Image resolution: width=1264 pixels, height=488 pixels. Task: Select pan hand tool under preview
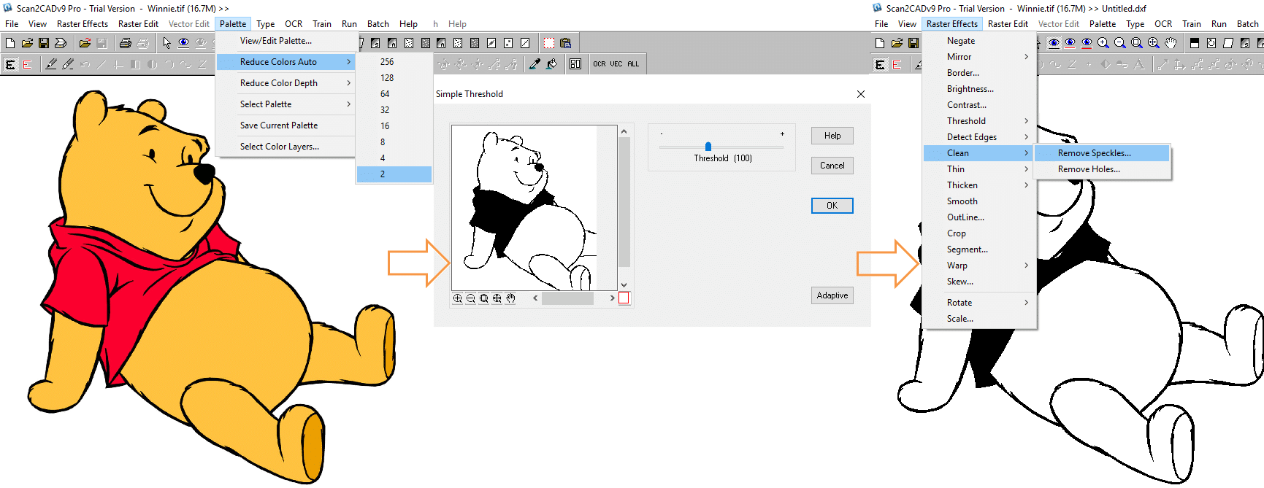point(510,298)
